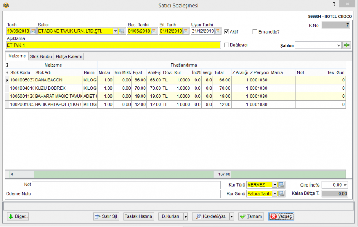The height and width of the screenshot is (227, 358).
Task: Click Kalan Bütçe T. field
Action: pos(335,193)
